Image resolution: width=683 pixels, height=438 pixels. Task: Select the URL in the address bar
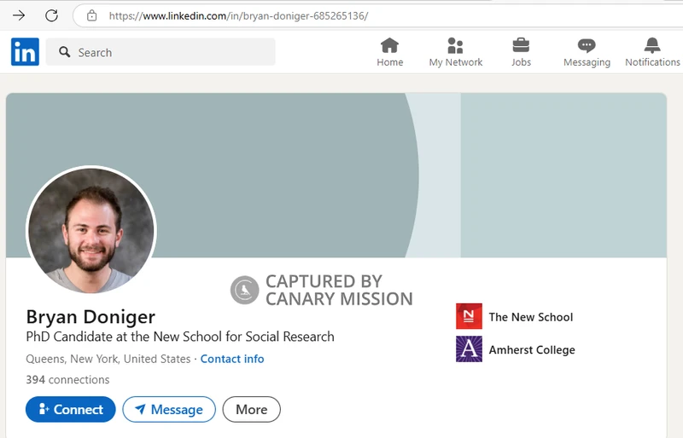point(238,16)
